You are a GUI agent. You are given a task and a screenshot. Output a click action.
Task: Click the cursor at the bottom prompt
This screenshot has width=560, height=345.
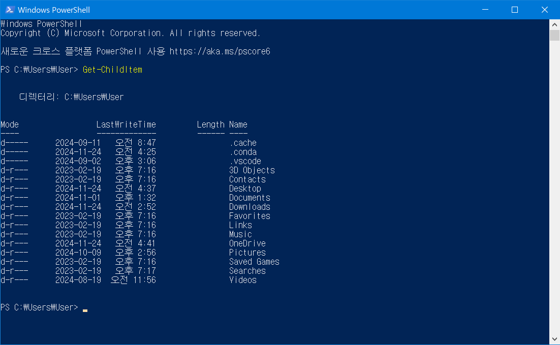coord(85,310)
